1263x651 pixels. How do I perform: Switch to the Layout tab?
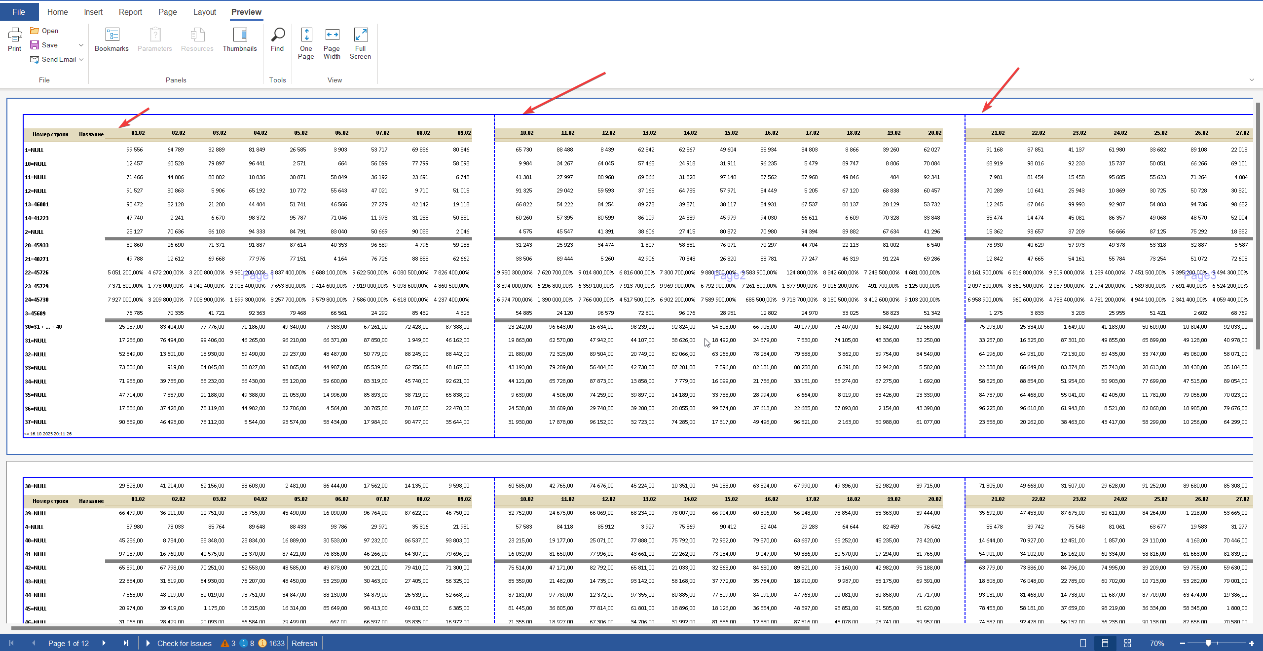click(204, 12)
